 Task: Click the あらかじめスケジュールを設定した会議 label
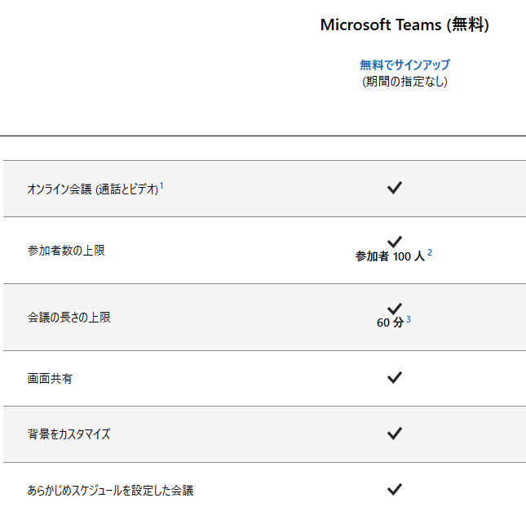click(x=110, y=491)
